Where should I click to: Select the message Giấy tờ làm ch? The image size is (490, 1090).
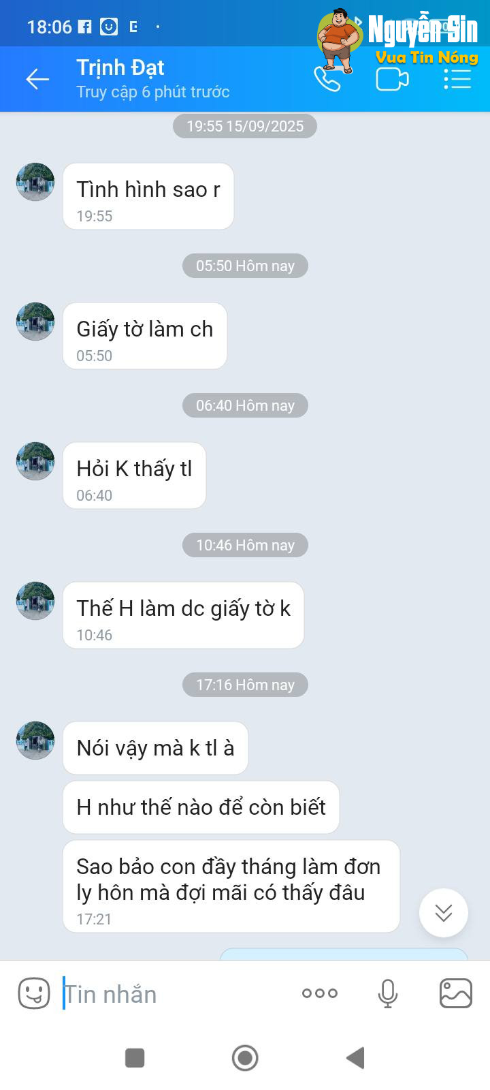pyautogui.click(x=145, y=337)
